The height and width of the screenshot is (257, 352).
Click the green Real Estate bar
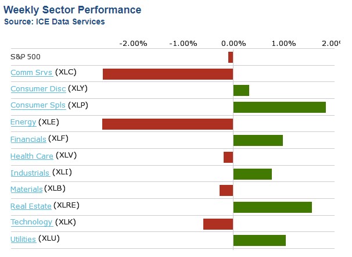272,207
